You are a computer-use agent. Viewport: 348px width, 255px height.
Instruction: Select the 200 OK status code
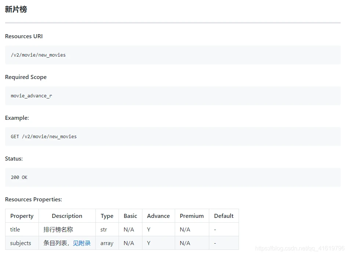coord(19,177)
